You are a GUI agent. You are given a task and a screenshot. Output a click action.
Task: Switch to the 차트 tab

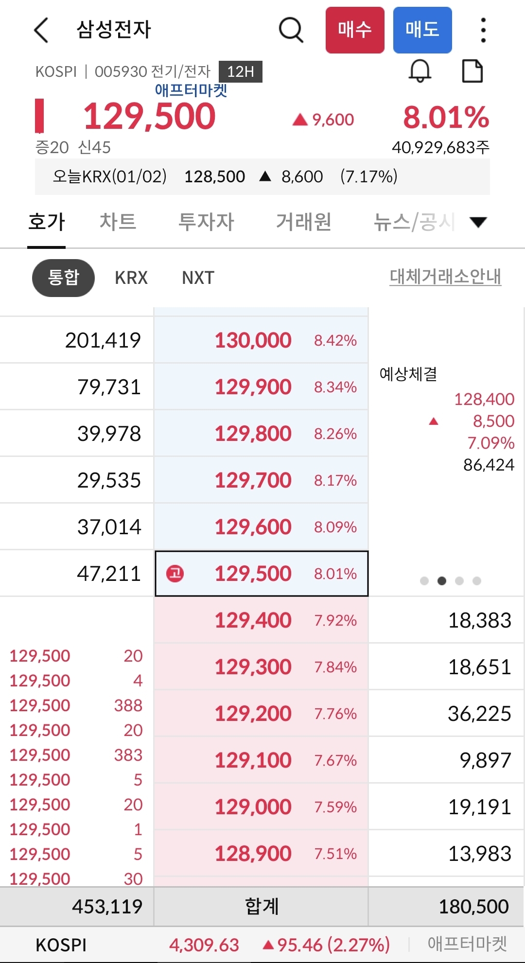tap(118, 222)
